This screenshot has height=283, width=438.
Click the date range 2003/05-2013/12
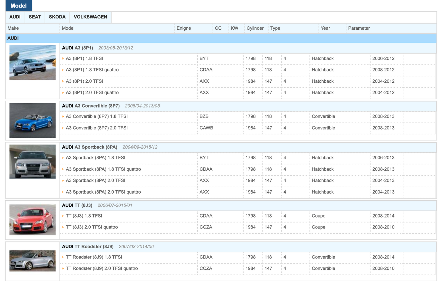(116, 48)
